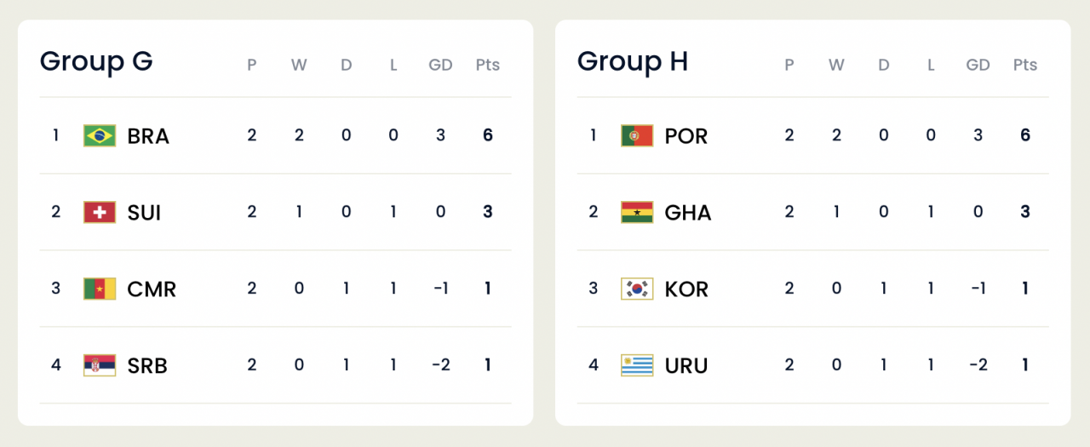This screenshot has height=447, width=1090.
Task: Click the Group H W column header
Action: (836, 65)
